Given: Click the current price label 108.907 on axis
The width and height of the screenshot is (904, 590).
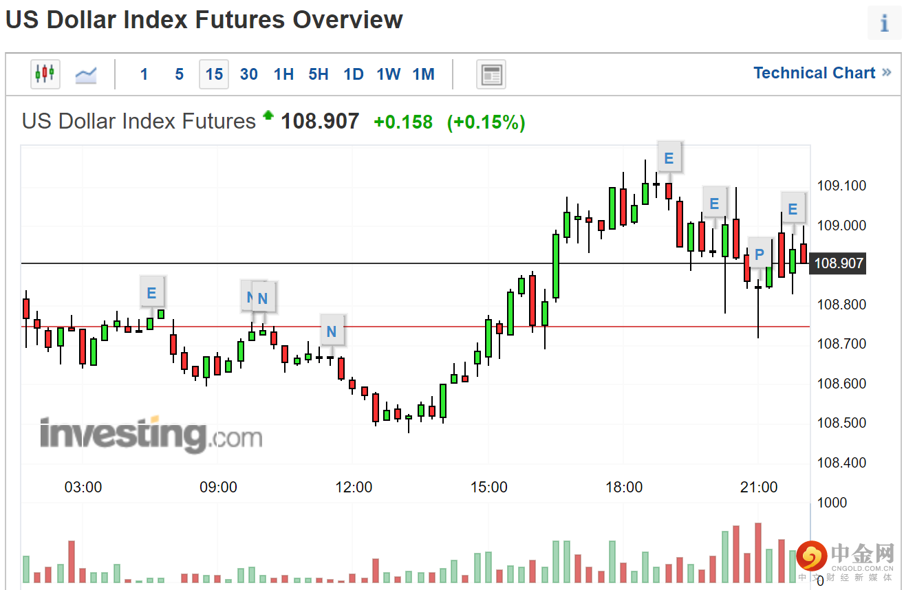Looking at the screenshot, I should [x=838, y=263].
